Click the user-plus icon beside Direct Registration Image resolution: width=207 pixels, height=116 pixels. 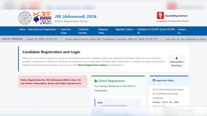point(96,81)
